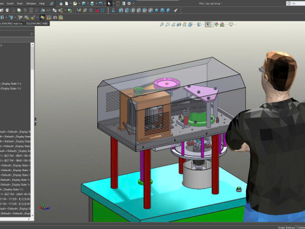Toggle the highlighted yellow icon in third toolbar row

pos(42,17)
